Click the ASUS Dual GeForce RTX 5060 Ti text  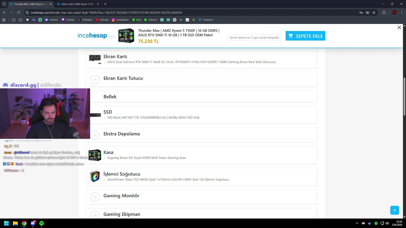(x=191, y=62)
